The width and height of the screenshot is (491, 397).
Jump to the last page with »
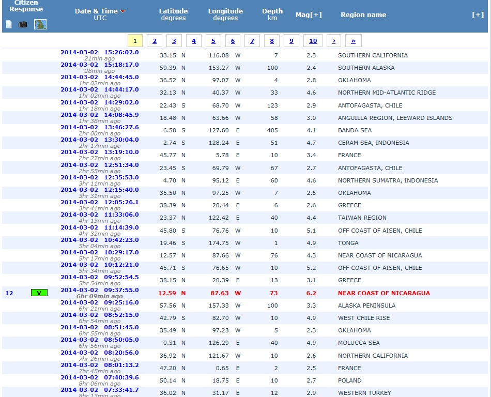click(353, 41)
